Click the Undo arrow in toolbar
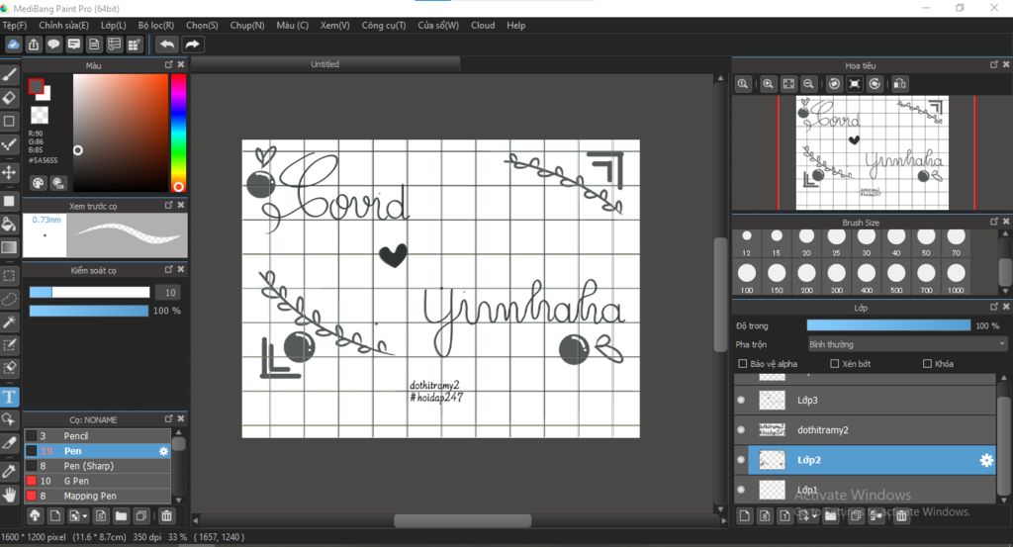The width and height of the screenshot is (1013, 547). coord(167,45)
